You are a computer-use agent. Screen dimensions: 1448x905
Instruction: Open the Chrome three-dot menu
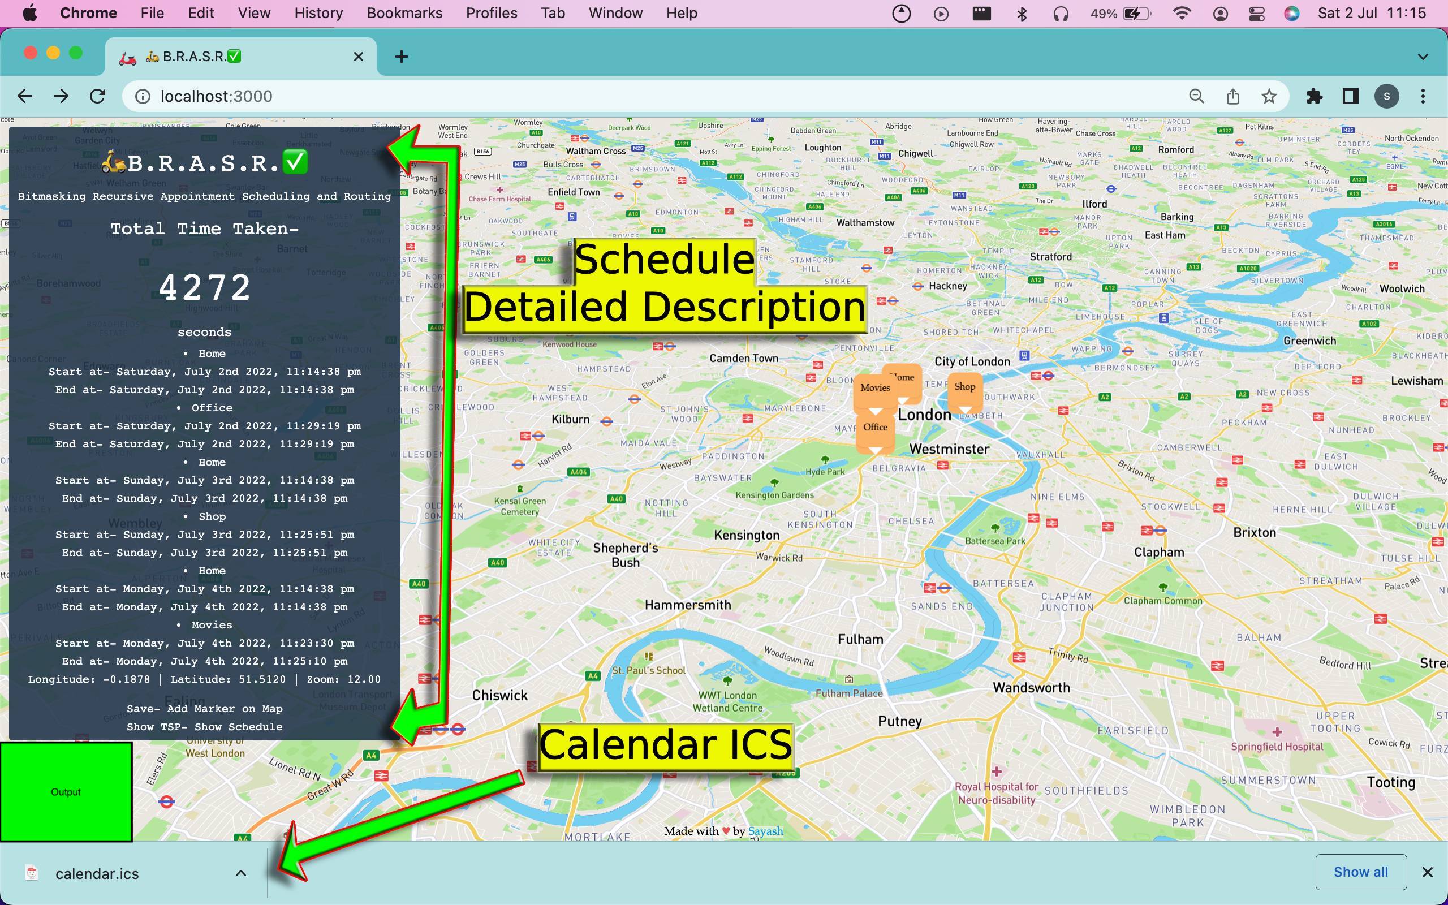[1423, 96]
